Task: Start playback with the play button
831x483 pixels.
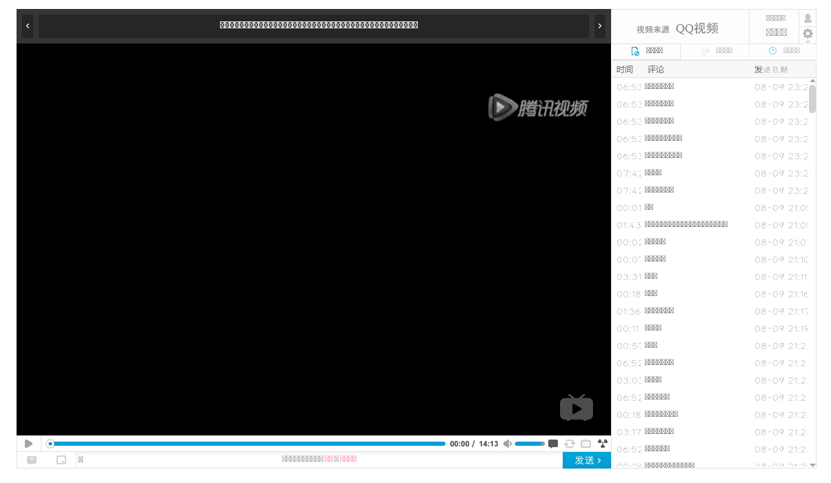Action: pos(28,444)
